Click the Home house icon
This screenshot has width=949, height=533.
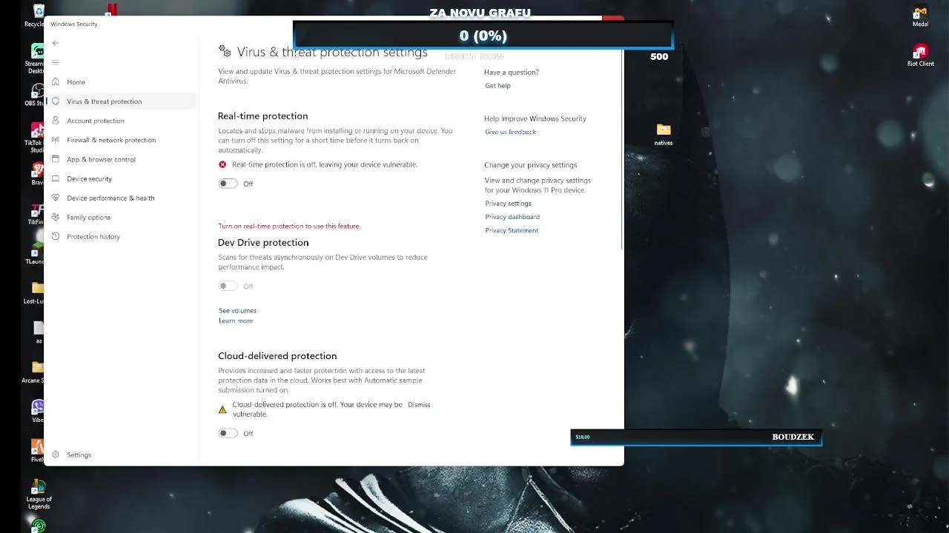[x=56, y=82]
